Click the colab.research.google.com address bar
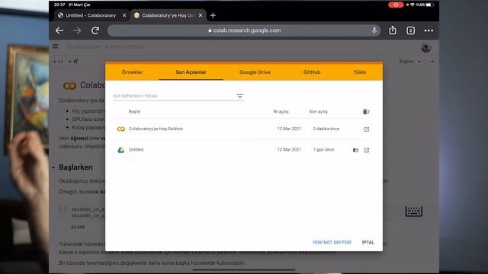The height and width of the screenshot is (274, 488). point(244,30)
